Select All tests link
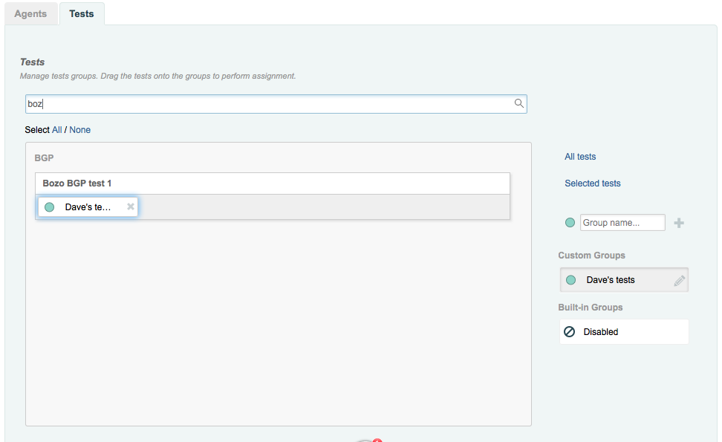The image size is (722, 442). [x=56, y=130]
